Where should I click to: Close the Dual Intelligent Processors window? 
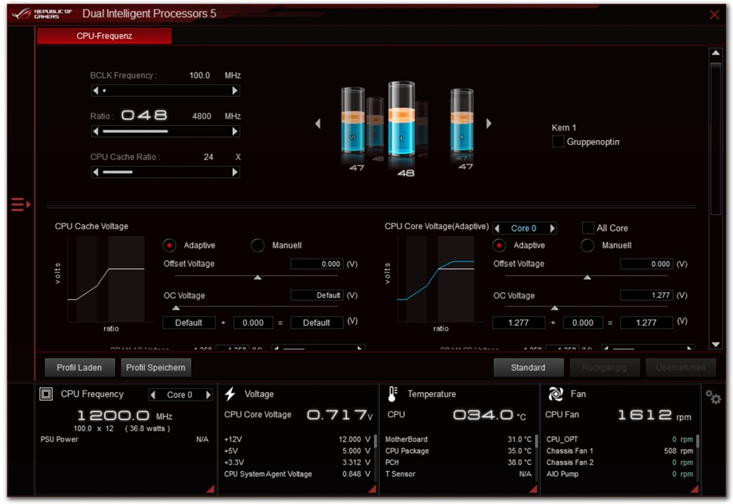(714, 15)
